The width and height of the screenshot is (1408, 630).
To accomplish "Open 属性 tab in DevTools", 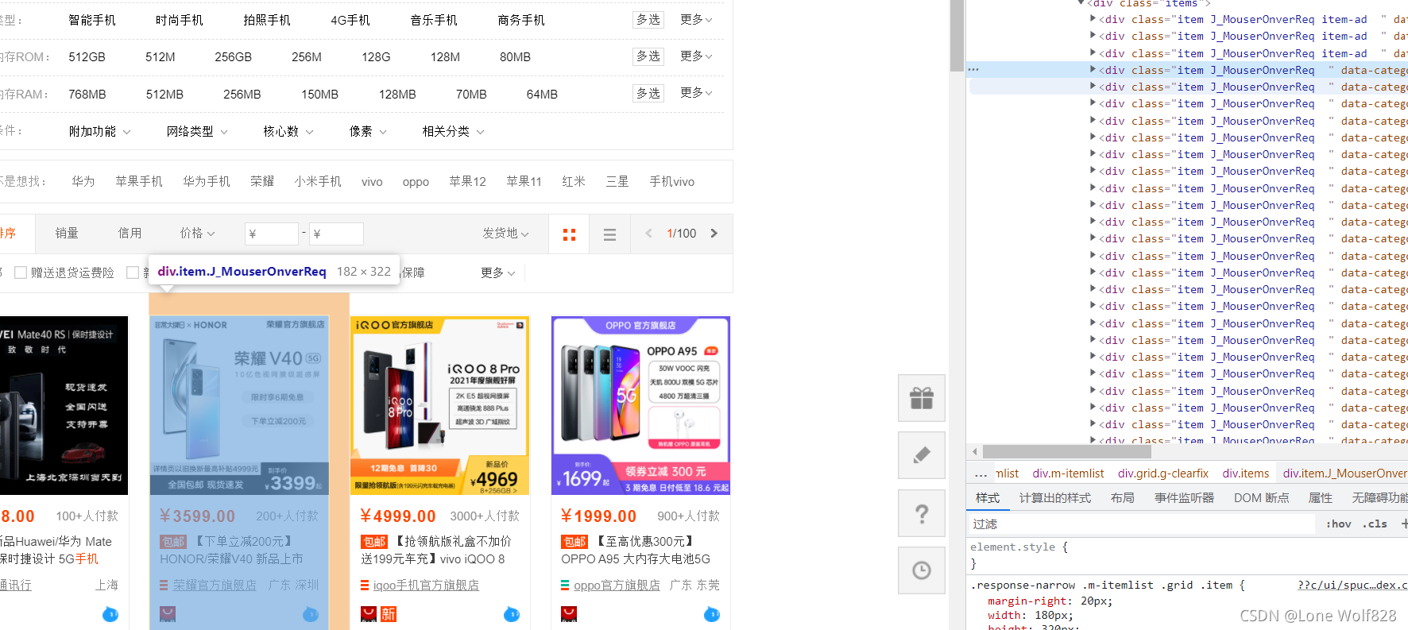I will pos(1321,498).
